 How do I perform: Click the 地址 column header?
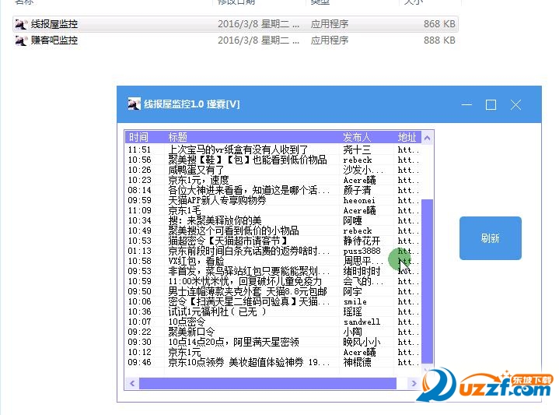(x=407, y=137)
